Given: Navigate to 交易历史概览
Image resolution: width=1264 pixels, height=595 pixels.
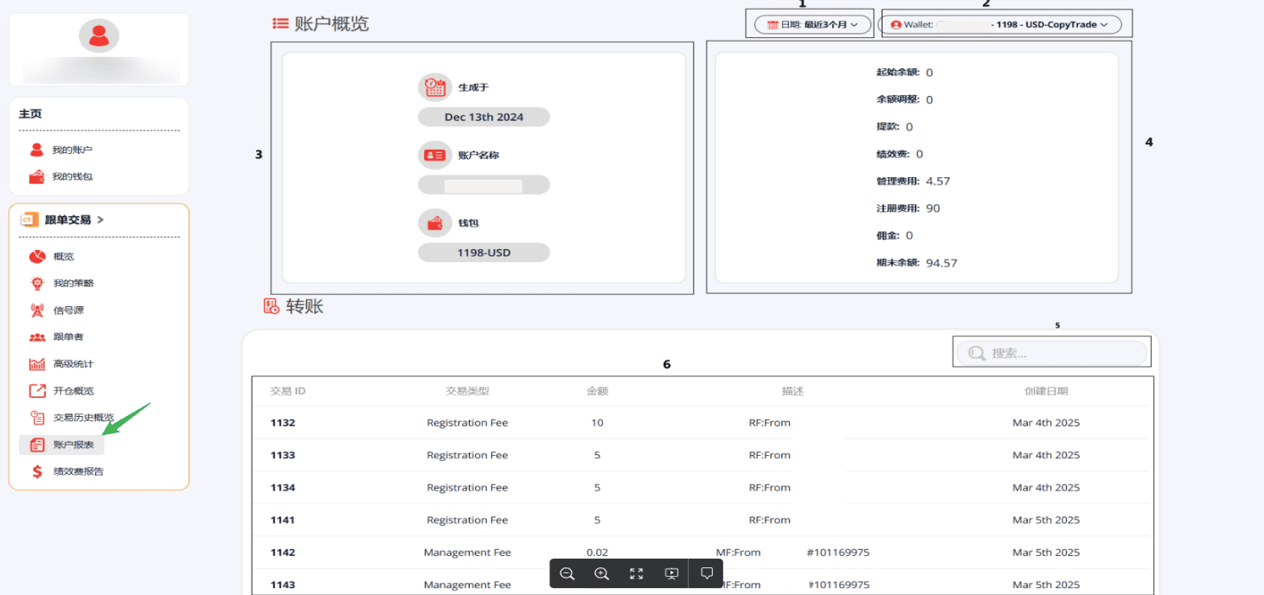Looking at the screenshot, I should click(84, 418).
